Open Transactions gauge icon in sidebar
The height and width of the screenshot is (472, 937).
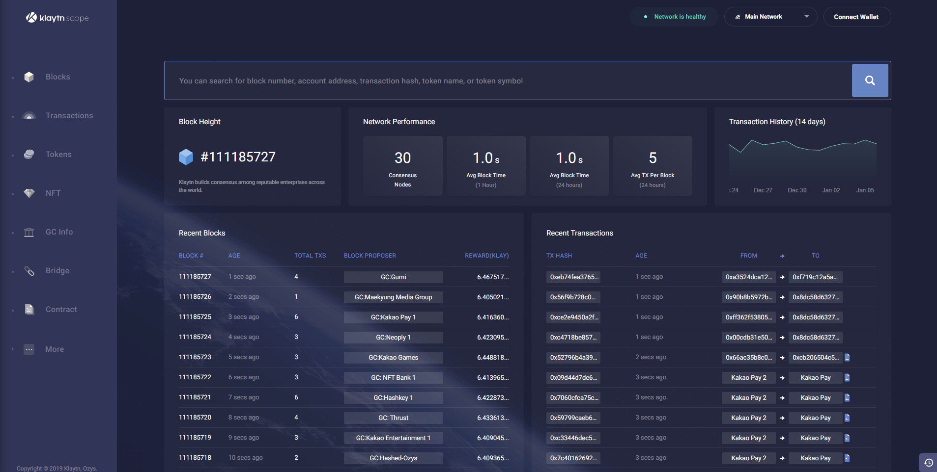pyautogui.click(x=29, y=116)
